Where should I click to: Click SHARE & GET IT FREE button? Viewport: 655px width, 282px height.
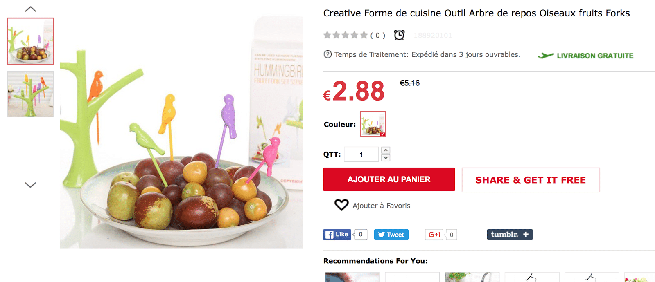531,180
